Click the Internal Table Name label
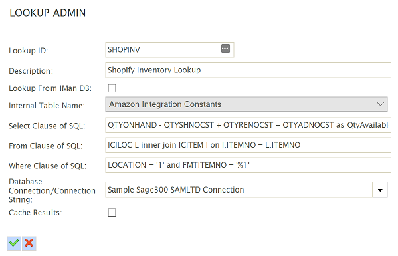This screenshot has height=256, width=398. coord(47,106)
